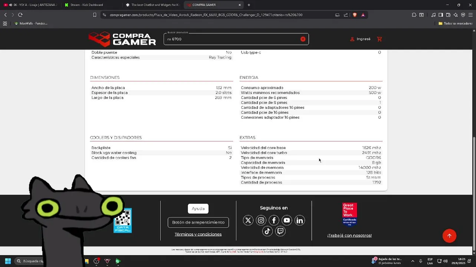476x267 pixels.
Task: Click the 'Watts minimos recomendados' row
Action: pos(311,93)
